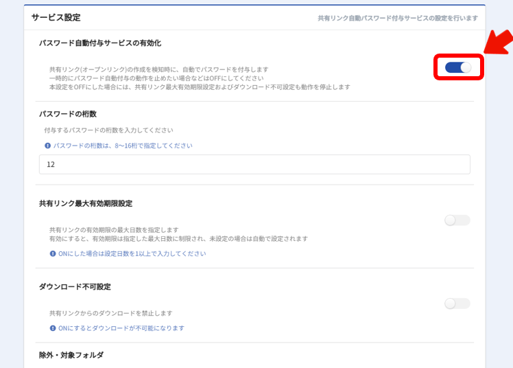Click text パスワードの桁数は、8〜16桁で指定してください

pyautogui.click(x=123, y=146)
